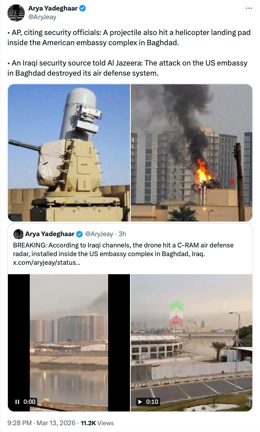Open the right video with Iranian flag
The image size is (260, 432).
pos(191,342)
